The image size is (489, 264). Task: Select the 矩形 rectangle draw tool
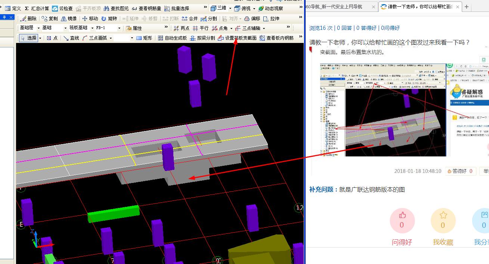click(x=144, y=38)
